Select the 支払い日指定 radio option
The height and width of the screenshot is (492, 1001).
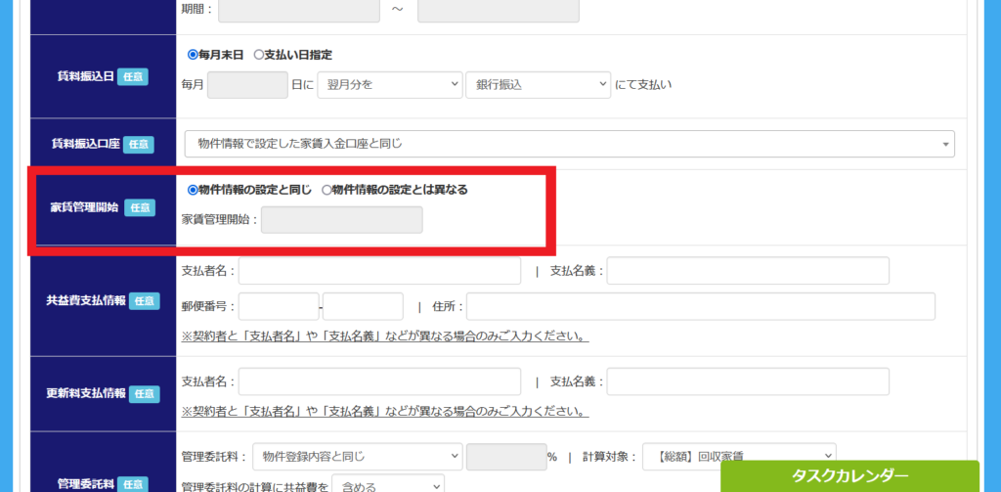258,55
